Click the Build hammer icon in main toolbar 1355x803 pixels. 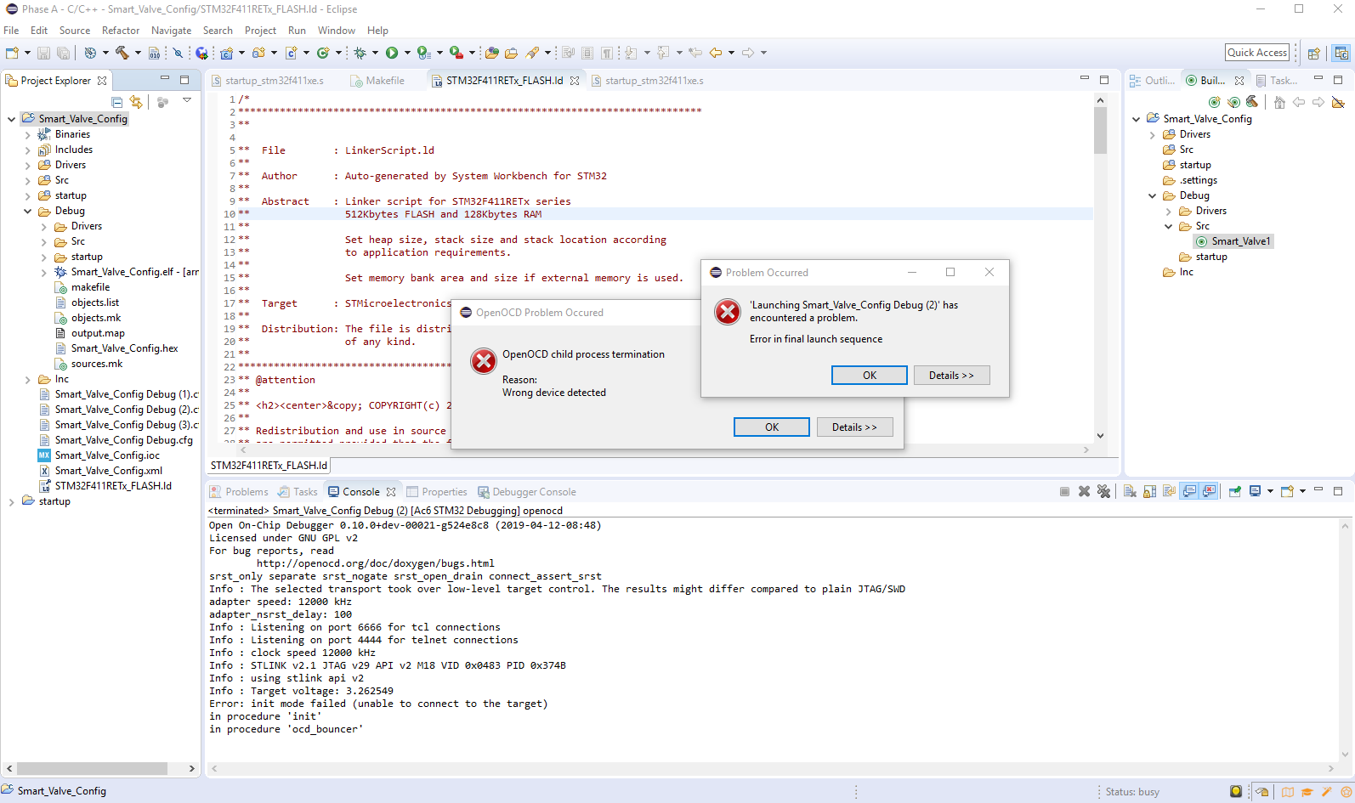coord(122,53)
